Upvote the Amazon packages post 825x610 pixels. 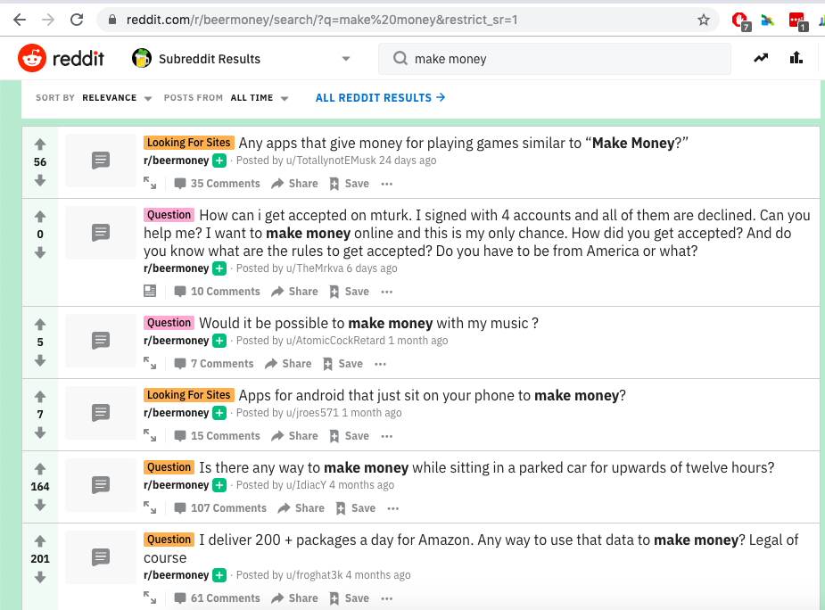point(40,541)
